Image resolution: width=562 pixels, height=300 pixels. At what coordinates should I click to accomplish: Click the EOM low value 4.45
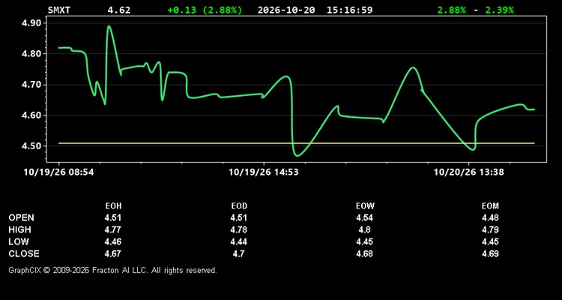(x=490, y=241)
